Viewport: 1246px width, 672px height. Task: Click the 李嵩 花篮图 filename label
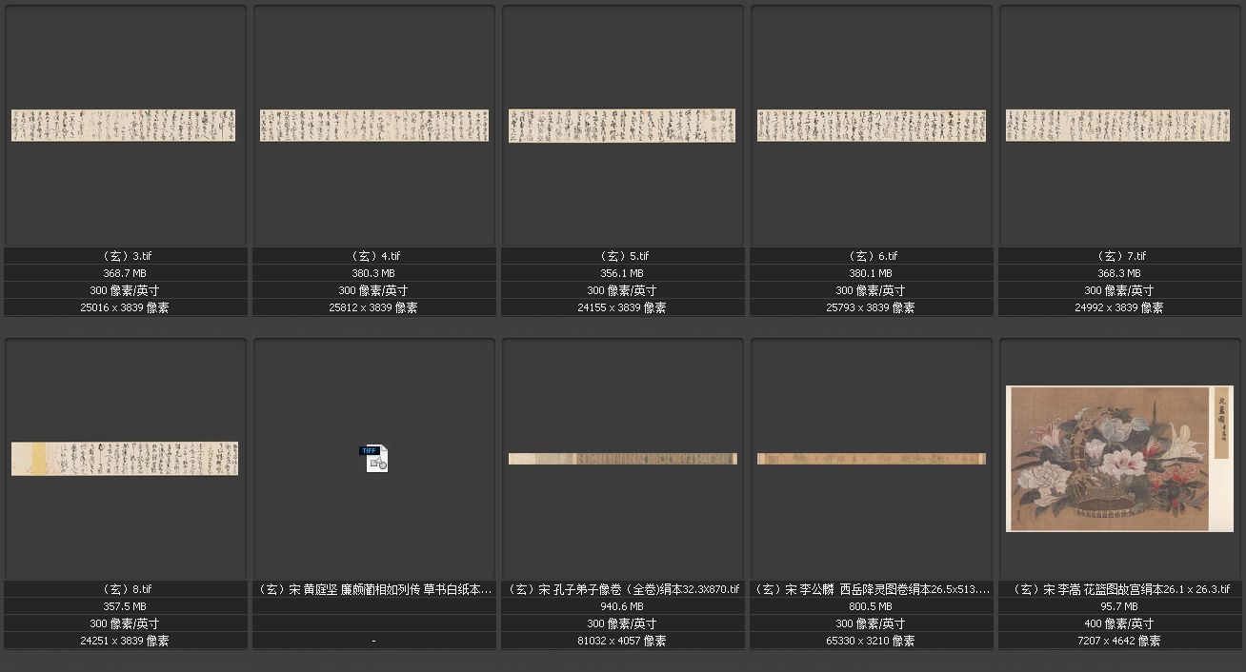pyautogui.click(x=1119, y=589)
